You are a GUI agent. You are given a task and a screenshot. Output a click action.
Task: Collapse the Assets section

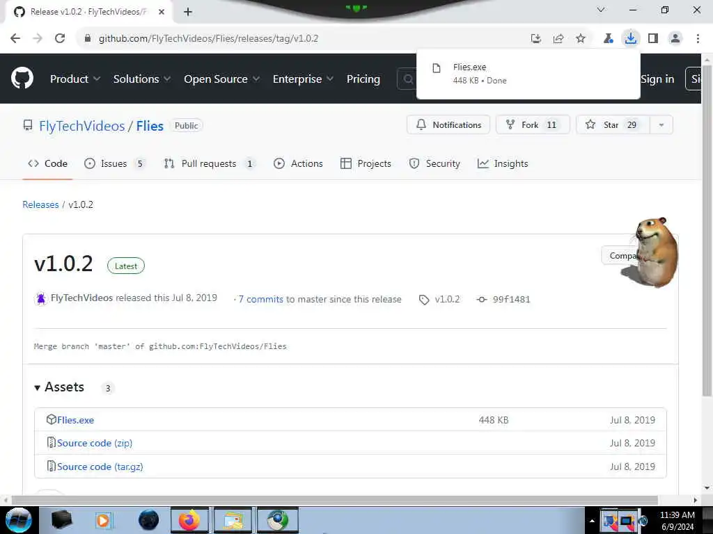pos(59,387)
